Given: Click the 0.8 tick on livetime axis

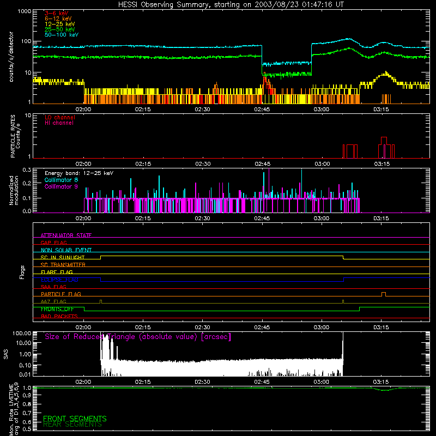Looking at the screenshot, I should (27, 404).
